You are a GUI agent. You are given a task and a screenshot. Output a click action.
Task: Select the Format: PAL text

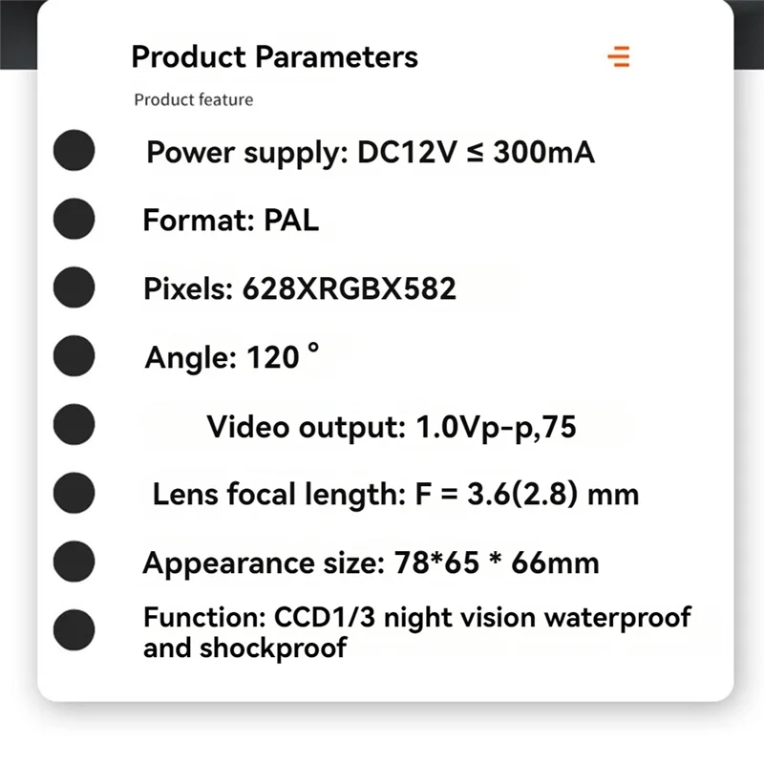click(230, 221)
